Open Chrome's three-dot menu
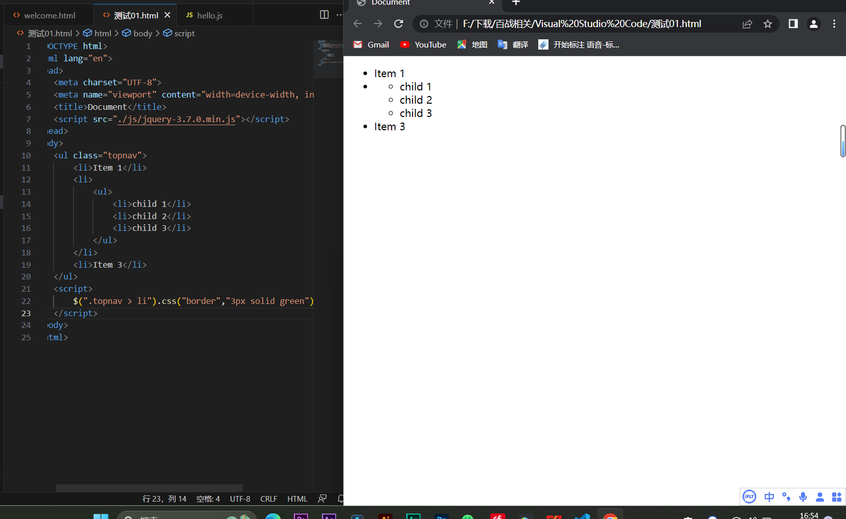 click(834, 24)
